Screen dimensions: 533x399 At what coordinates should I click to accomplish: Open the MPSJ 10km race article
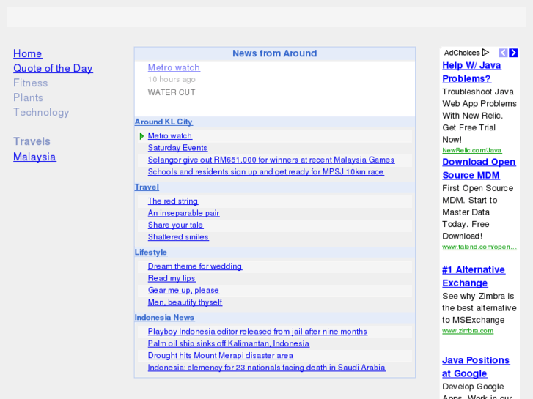(x=266, y=172)
